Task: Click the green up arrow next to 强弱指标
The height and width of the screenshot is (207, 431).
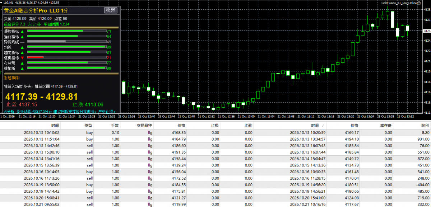Action: tap(22, 37)
